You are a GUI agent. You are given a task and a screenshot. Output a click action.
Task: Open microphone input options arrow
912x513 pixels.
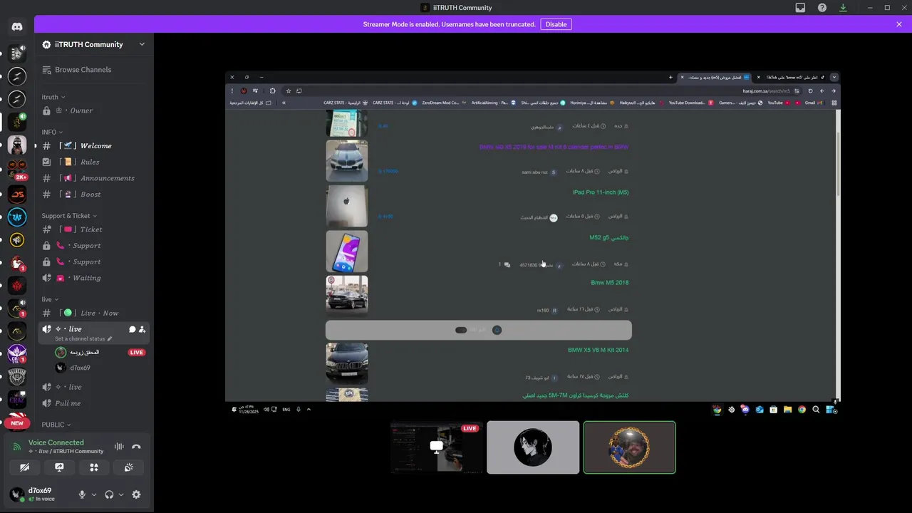93,494
